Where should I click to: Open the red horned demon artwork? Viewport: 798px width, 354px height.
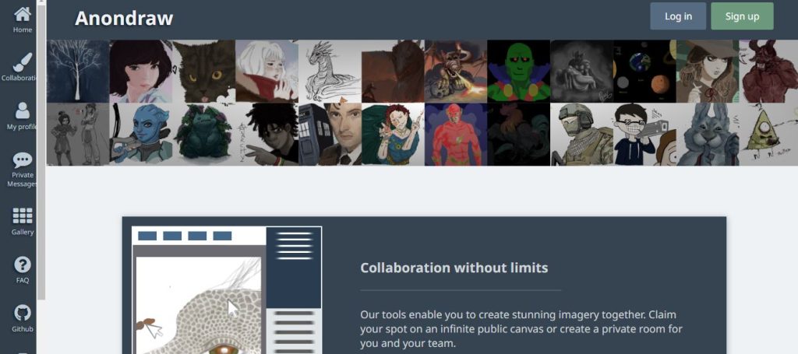768,71
